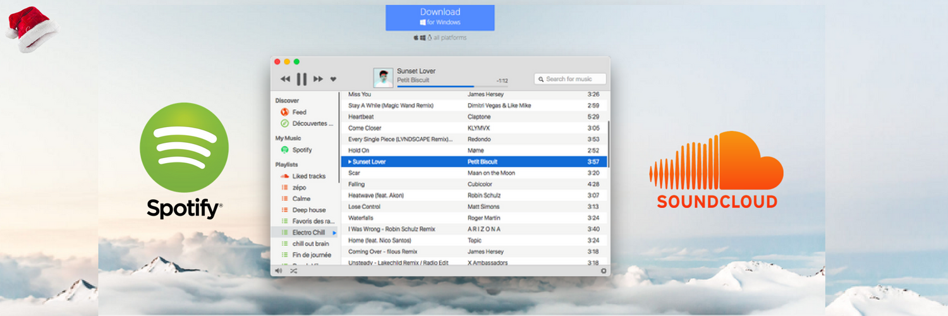The height and width of the screenshot is (316, 948).
Task: Open the Deep house playlist
Action: point(303,210)
